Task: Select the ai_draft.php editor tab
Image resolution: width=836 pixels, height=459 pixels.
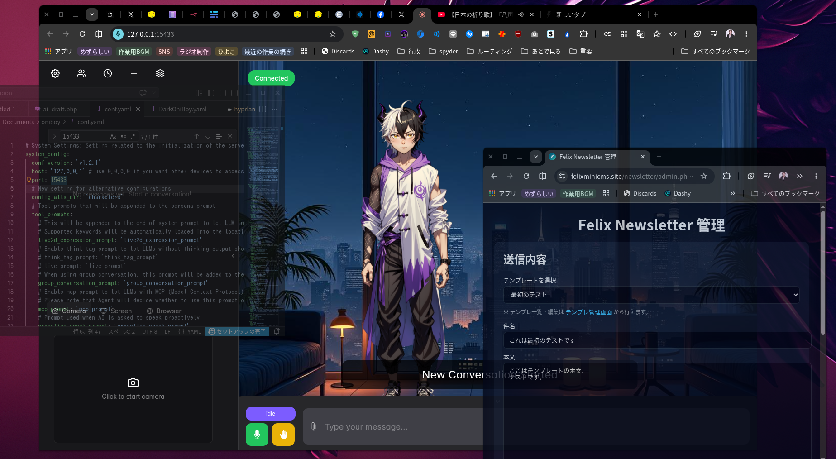Action: point(60,109)
